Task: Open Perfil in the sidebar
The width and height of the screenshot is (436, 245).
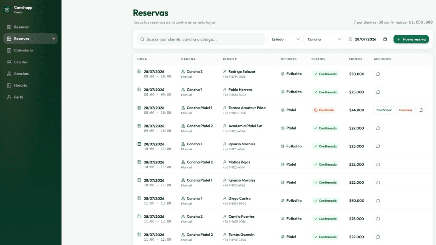Action: [x=31, y=97]
